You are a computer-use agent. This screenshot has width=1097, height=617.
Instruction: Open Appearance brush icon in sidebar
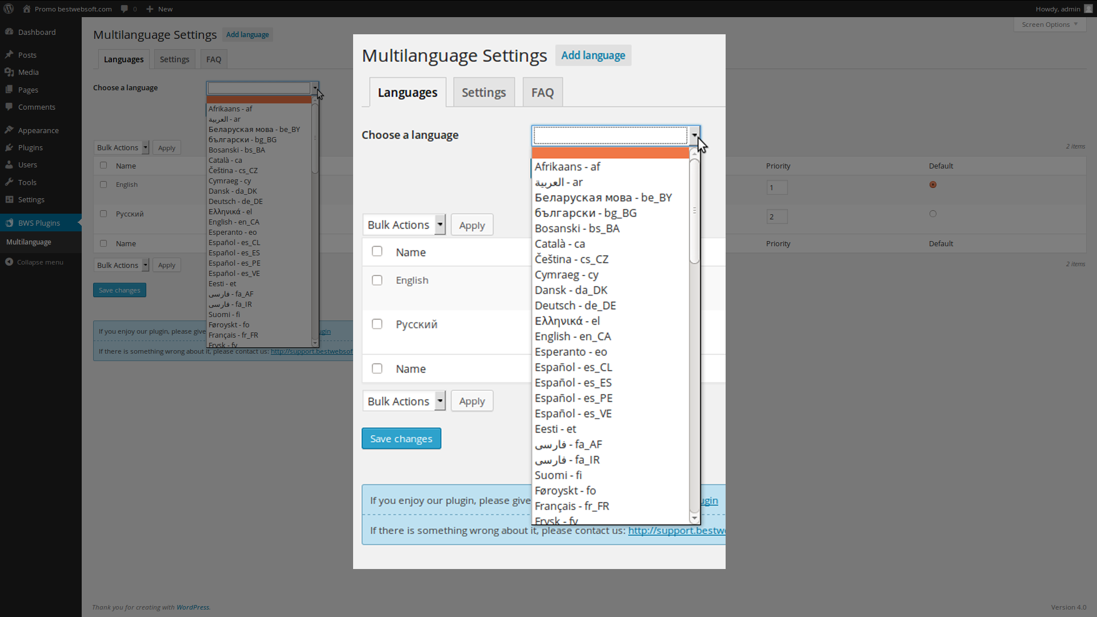coord(9,130)
